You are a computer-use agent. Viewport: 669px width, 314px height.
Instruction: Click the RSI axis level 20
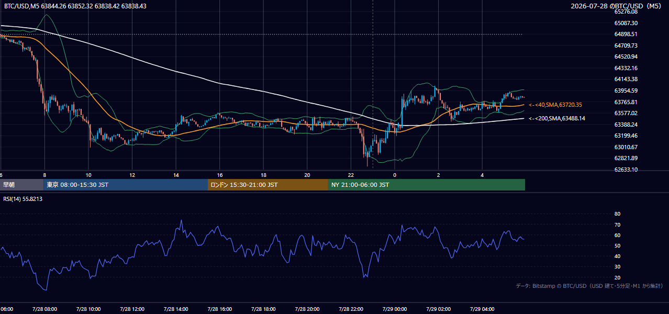click(x=617, y=277)
